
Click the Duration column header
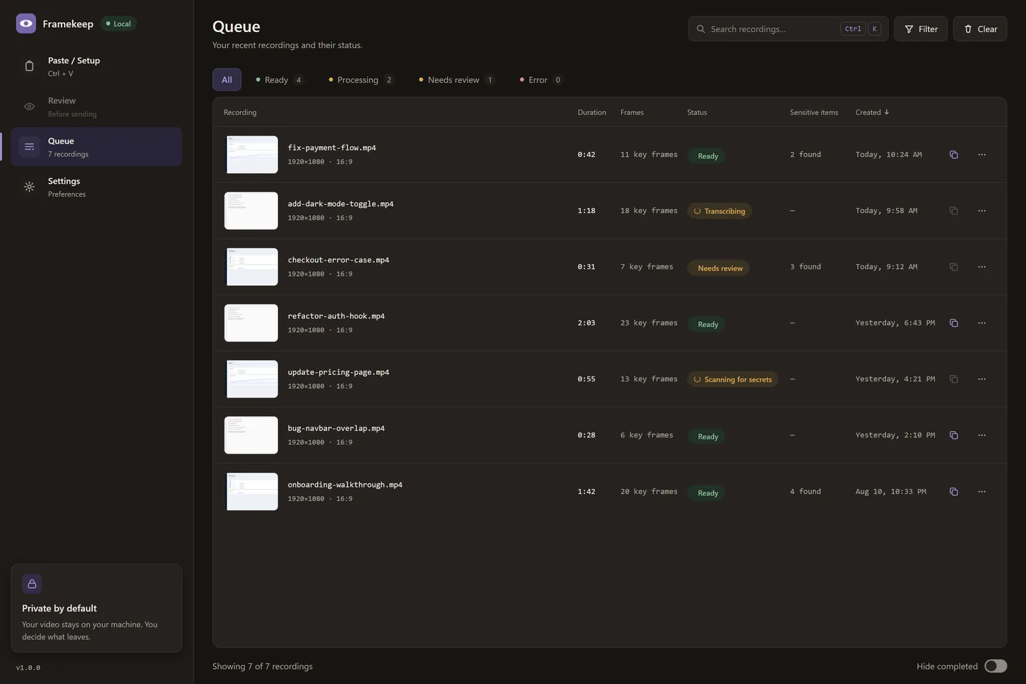point(592,112)
